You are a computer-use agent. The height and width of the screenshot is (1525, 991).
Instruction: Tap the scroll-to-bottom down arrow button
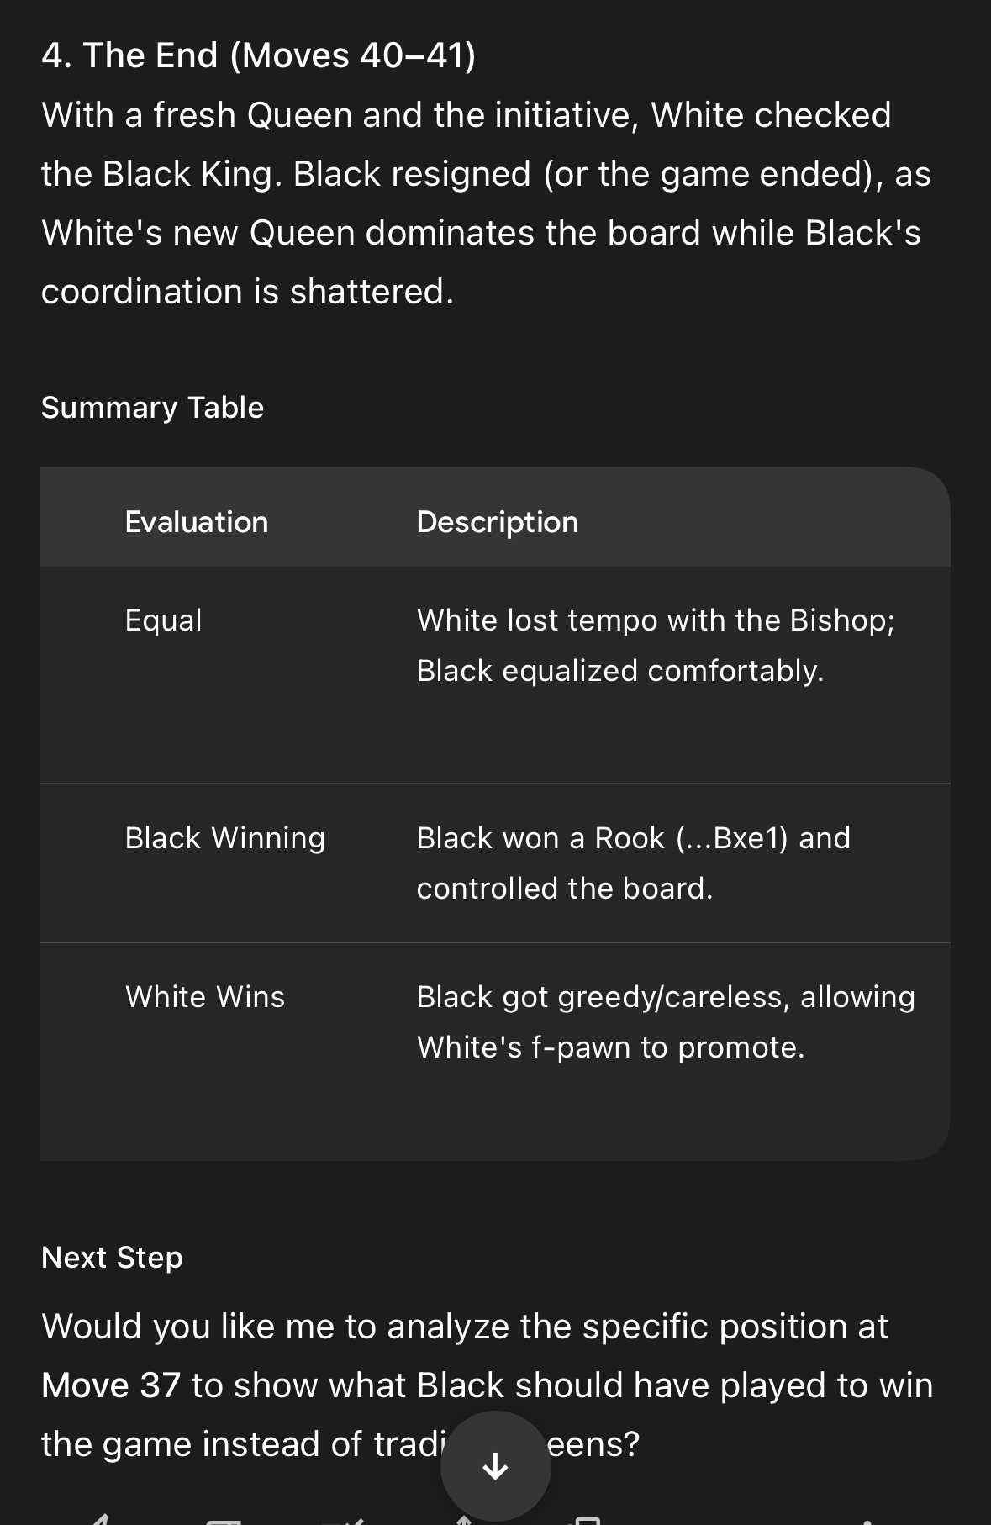pyautogui.click(x=495, y=1466)
